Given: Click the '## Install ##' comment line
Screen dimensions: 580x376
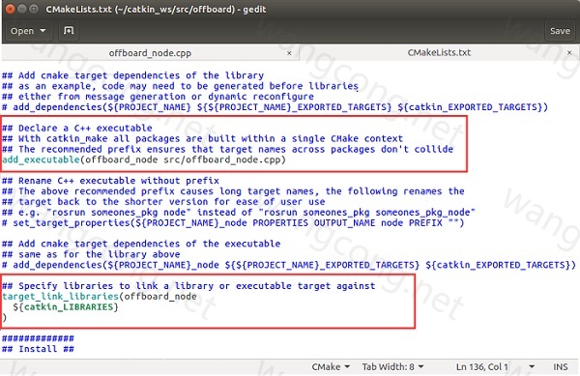Looking at the screenshot, I should [38, 349].
